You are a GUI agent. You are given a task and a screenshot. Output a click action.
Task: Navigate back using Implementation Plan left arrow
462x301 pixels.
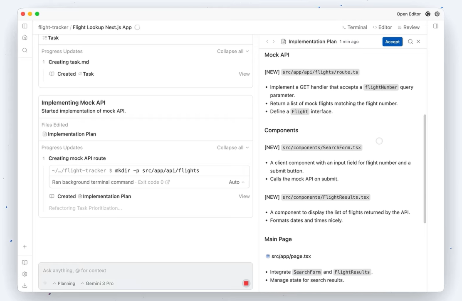click(x=267, y=42)
